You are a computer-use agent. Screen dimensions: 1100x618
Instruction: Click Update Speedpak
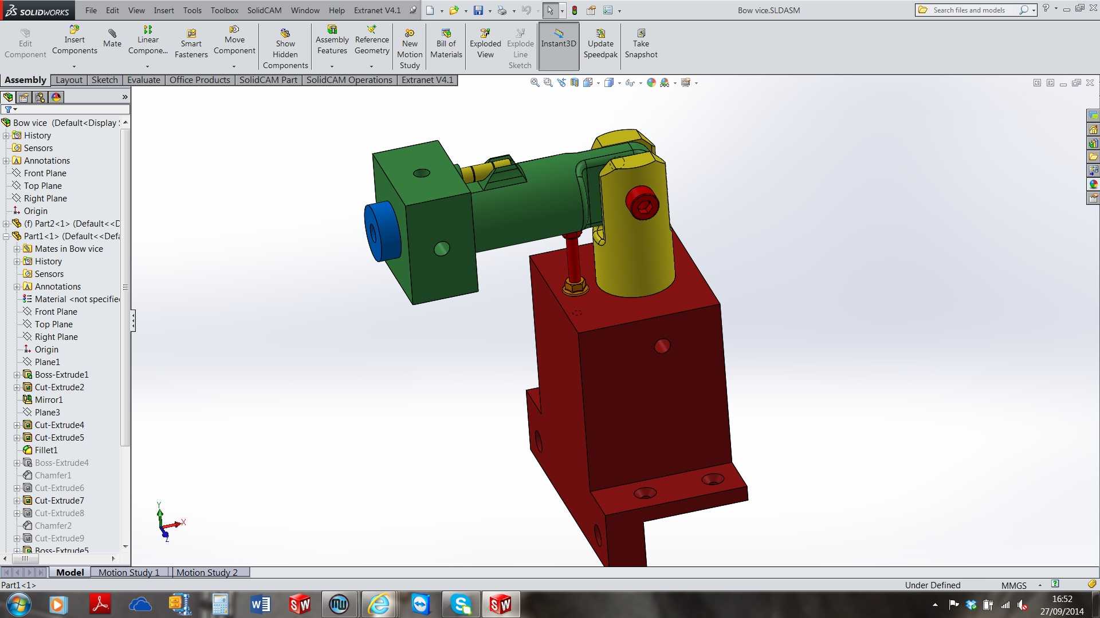coord(600,44)
